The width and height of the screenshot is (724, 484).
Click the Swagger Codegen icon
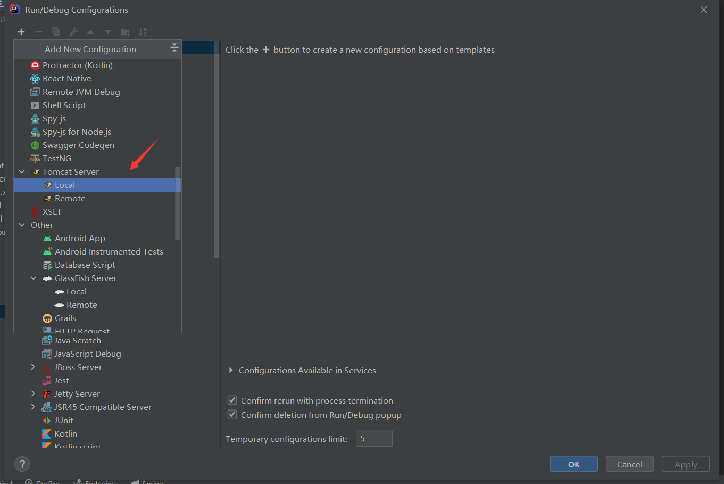(x=35, y=145)
